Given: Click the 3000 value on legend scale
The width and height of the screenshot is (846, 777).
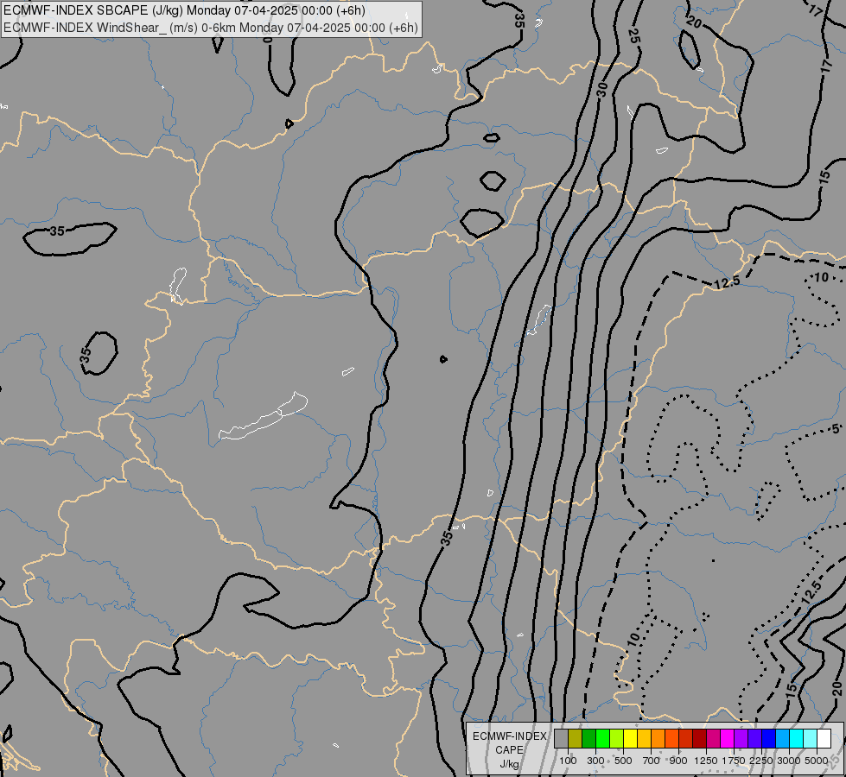Looking at the screenshot, I should pos(789,761).
